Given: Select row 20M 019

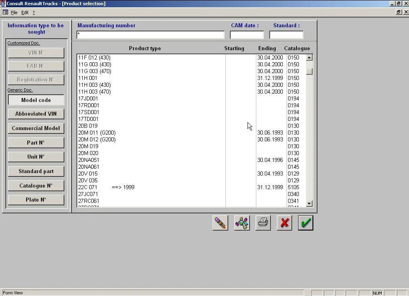Looking at the screenshot, I should coord(191,146).
